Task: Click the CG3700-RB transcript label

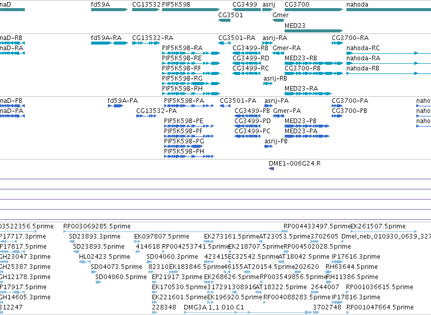Action: click(303, 68)
